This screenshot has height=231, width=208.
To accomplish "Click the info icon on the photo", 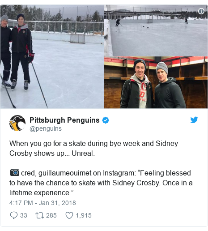I will click(201, 11).
